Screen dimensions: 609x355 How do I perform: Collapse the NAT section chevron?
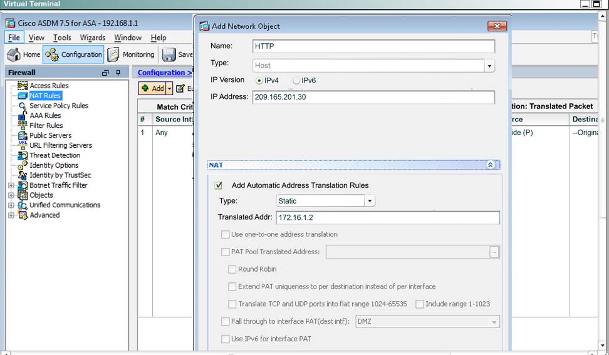click(x=490, y=165)
